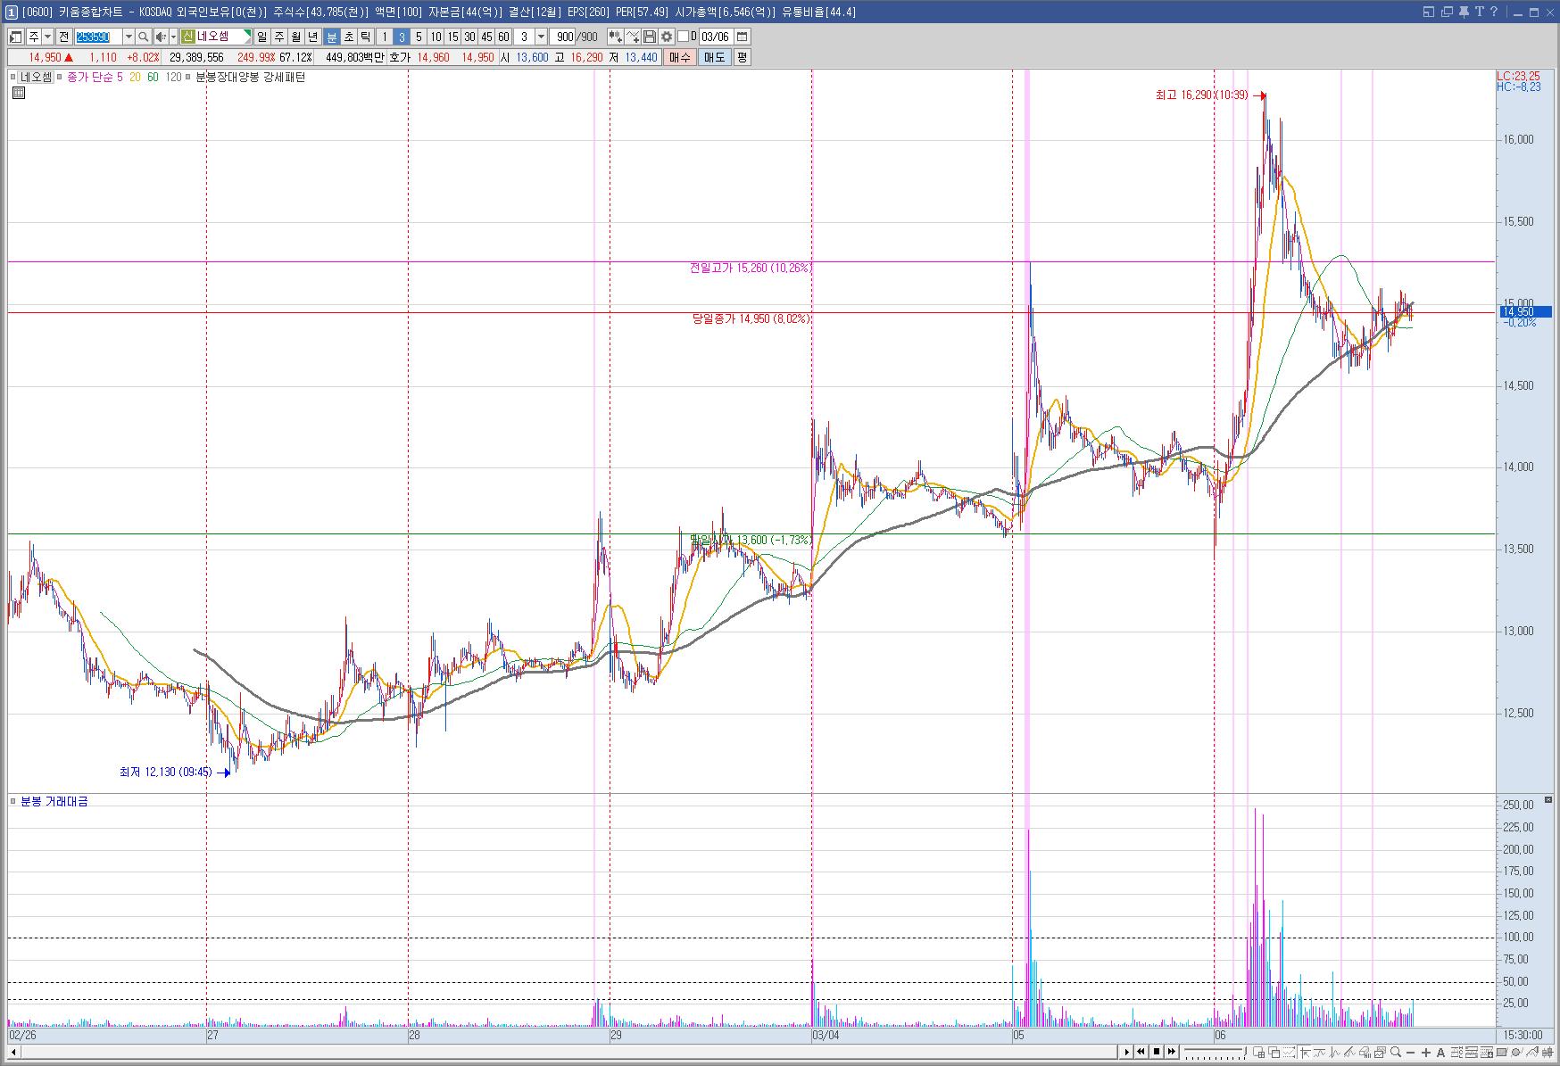1560x1066 pixels.
Task: Click the replay speed slider in bottom toolbar
Action: click(1216, 1053)
